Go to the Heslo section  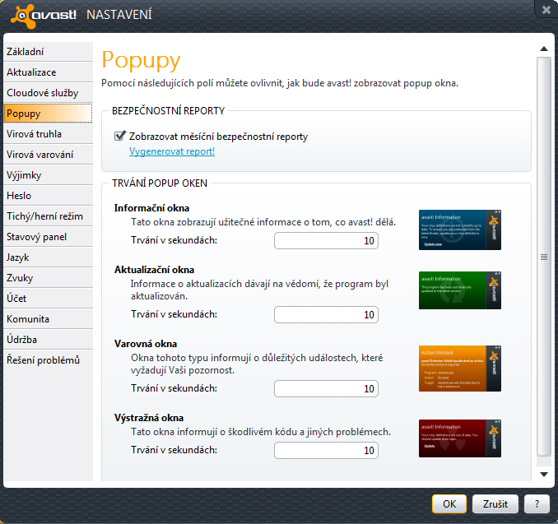click(48, 196)
